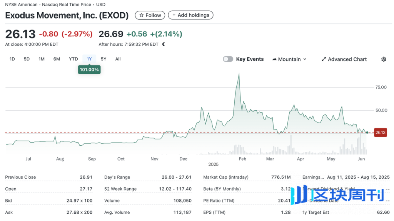Click the Bid value 24.97 x 100
Screen dimensions: 394x221
coord(79,201)
